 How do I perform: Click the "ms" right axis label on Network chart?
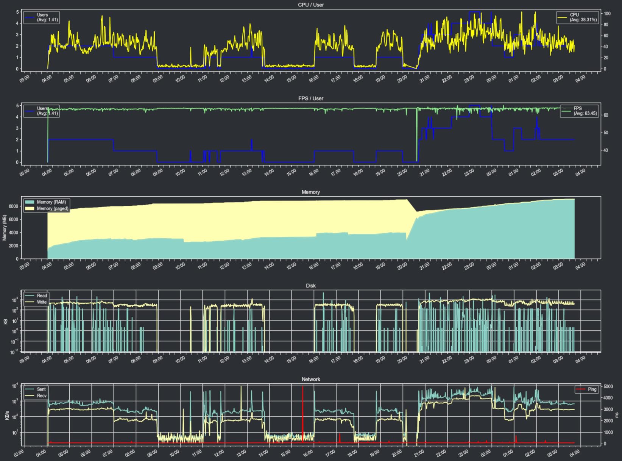(617, 415)
